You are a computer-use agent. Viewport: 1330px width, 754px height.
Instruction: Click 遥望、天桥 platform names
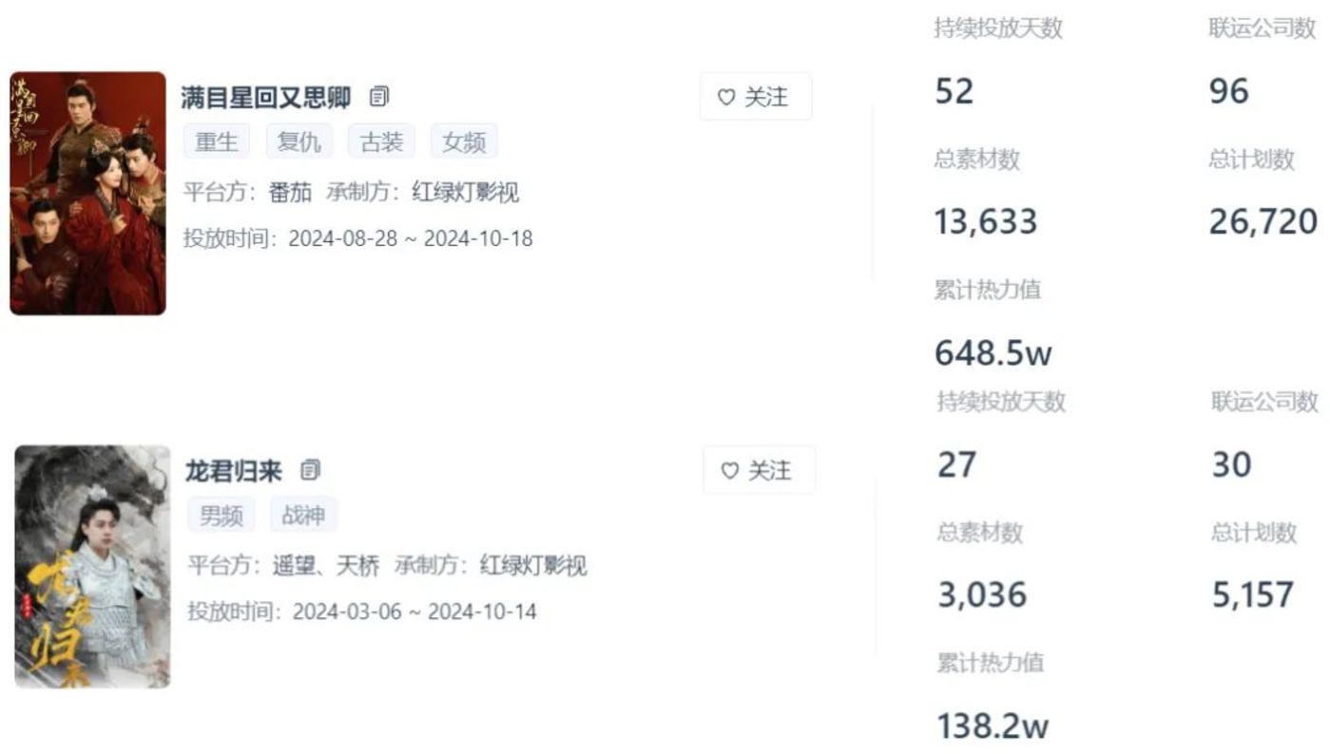[325, 566]
